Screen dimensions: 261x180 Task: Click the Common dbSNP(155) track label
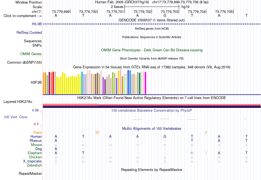pyautogui.click(x=24, y=62)
